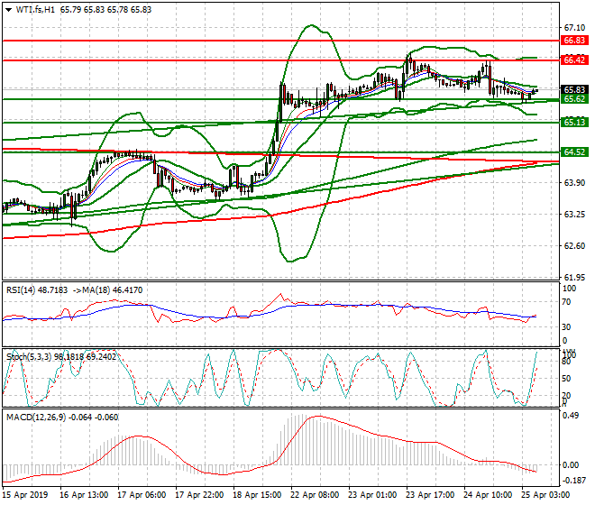This screenshot has width=595, height=505.
Task: Click the 23 Apr 17:00 time label
Action: coord(430,495)
